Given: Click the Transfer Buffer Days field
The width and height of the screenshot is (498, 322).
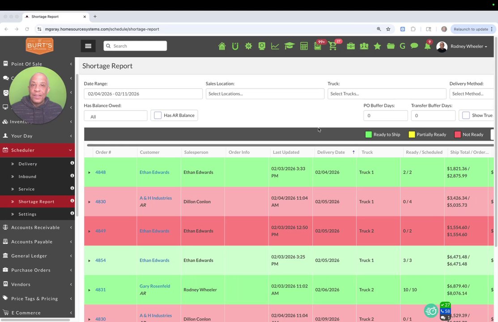Looking at the screenshot, I should (x=433, y=115).
